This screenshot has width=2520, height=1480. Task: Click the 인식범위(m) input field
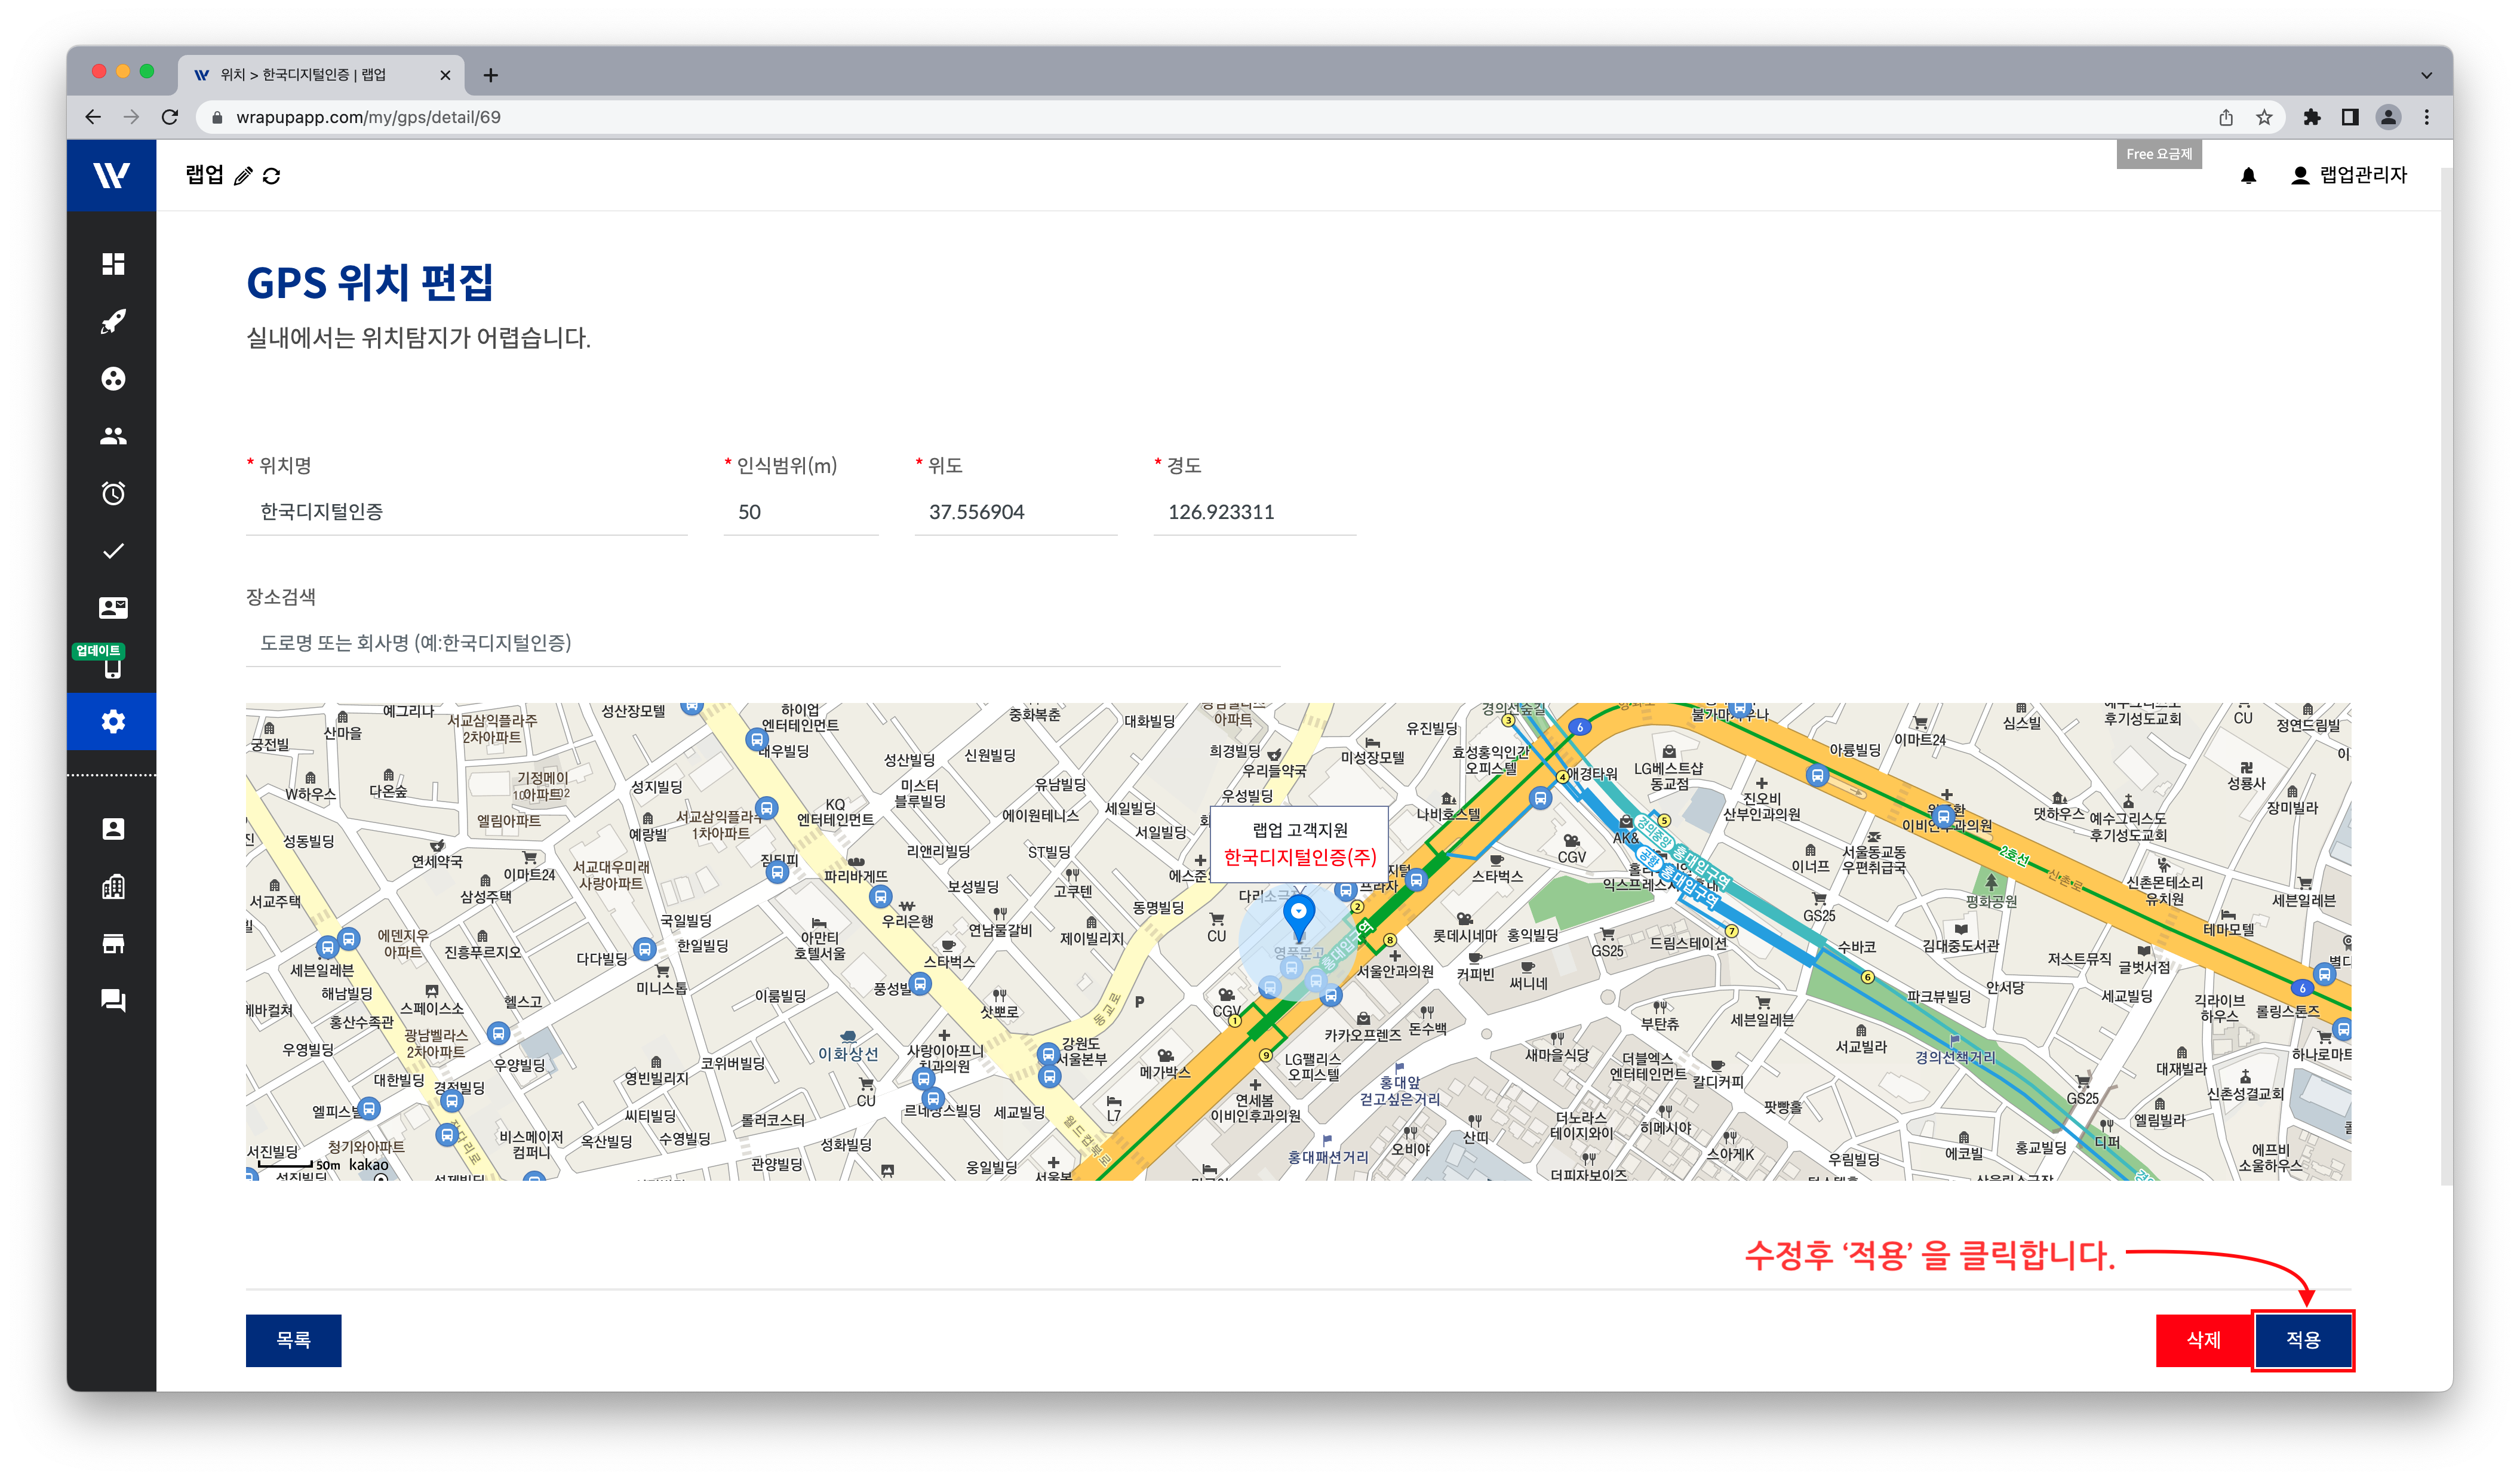pos(801,512)
